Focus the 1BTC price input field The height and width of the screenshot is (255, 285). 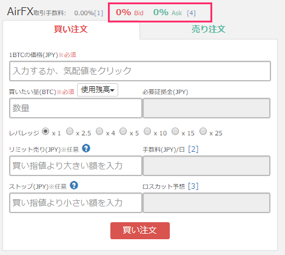140,71
